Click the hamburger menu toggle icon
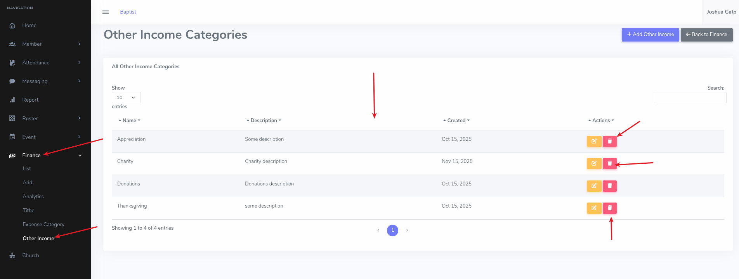 105,12
